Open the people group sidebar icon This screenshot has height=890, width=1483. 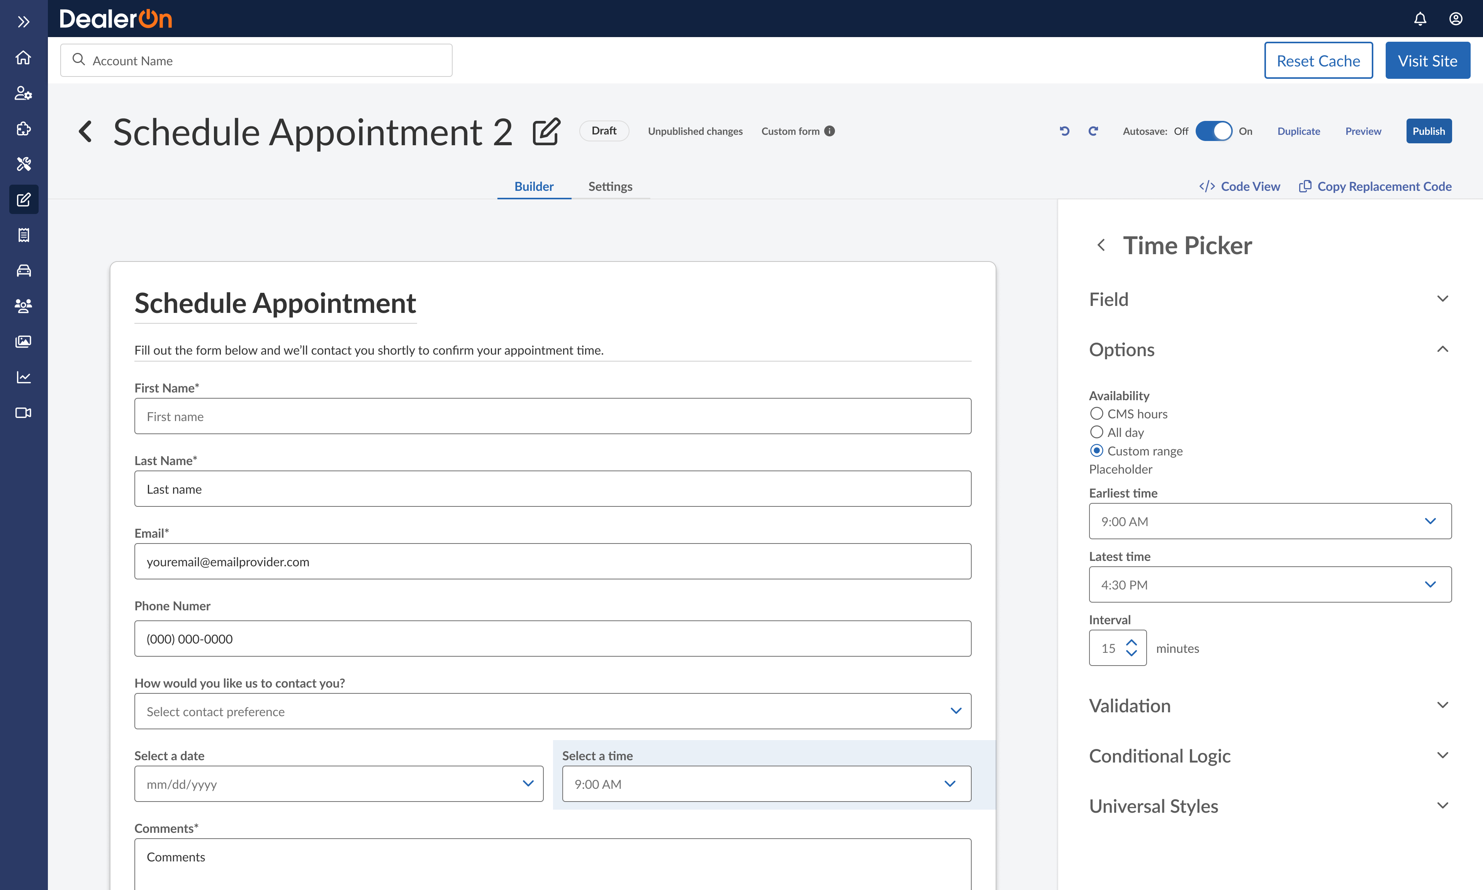pyautogui.click(x=24, y=306)
